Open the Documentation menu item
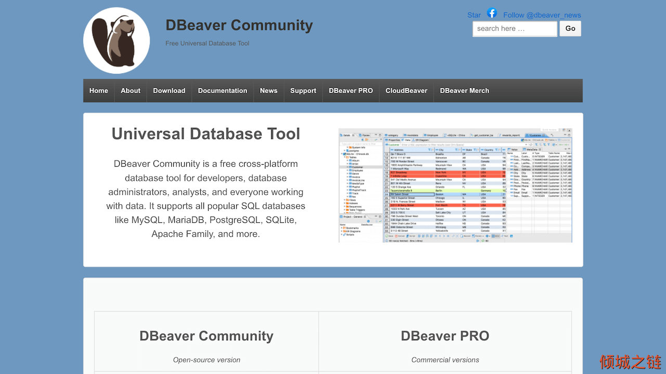 223,90
